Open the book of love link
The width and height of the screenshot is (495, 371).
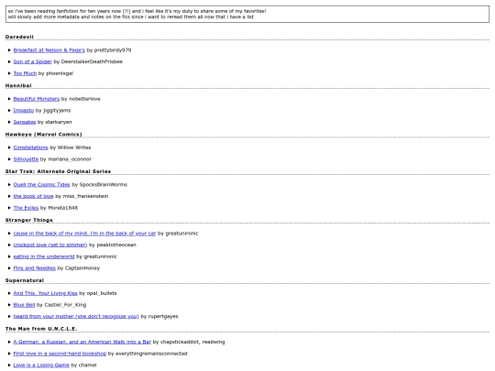33,196
